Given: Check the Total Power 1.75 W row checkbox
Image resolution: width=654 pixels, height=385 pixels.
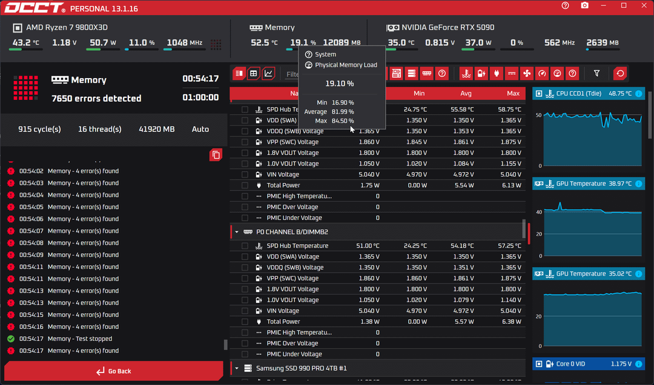Looking at the screenshot, I should pyautogui.click(x=245, y=185).
